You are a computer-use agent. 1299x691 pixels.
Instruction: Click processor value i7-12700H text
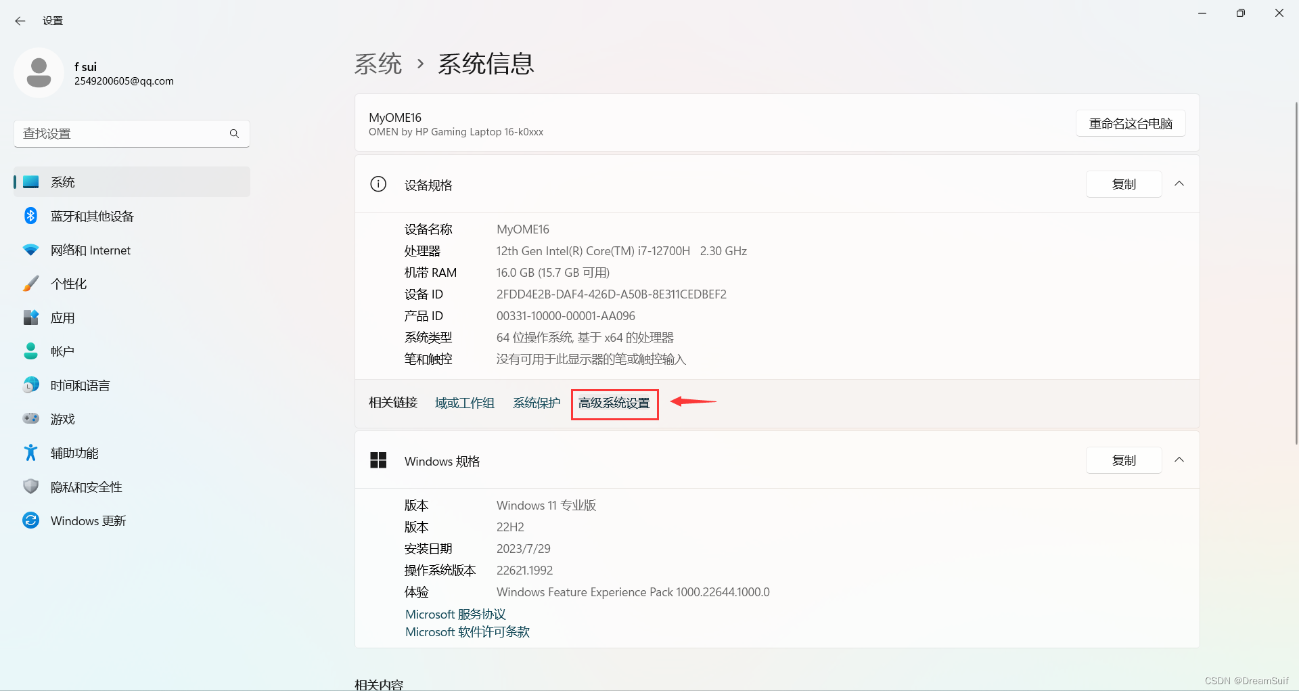click(622, 251)
